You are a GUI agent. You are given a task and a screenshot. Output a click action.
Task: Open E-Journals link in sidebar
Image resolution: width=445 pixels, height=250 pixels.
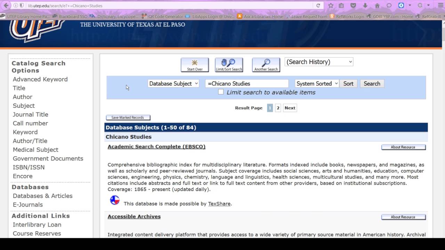[28, 205]
